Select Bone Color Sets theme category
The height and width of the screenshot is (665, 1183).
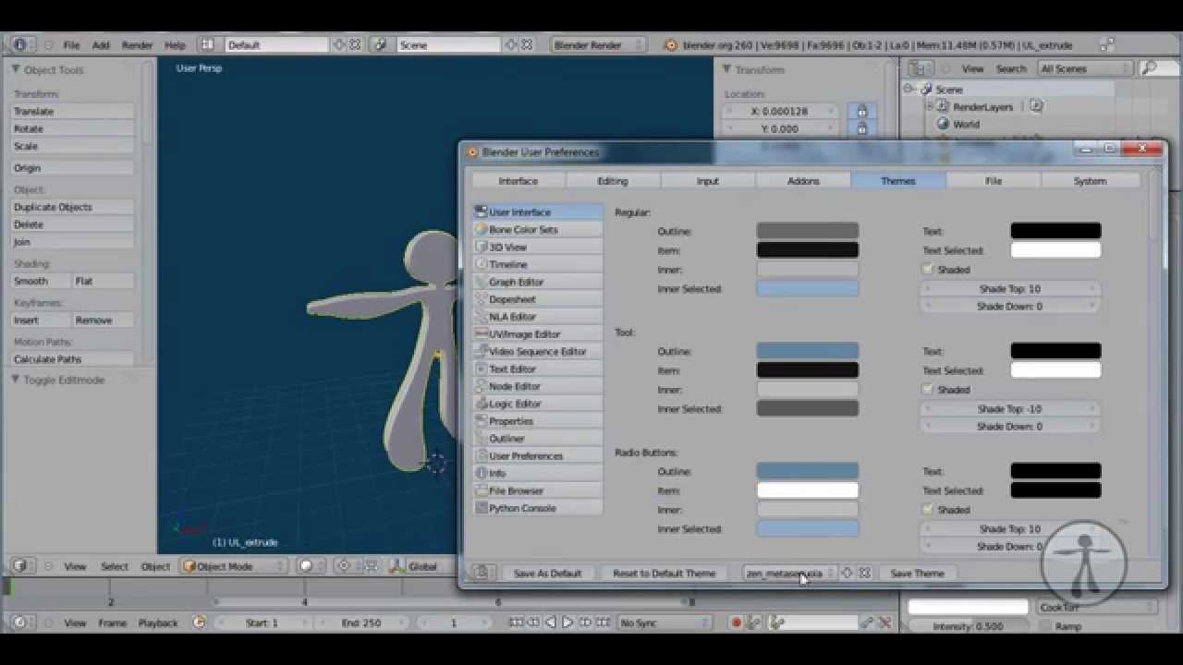(538, 229)
